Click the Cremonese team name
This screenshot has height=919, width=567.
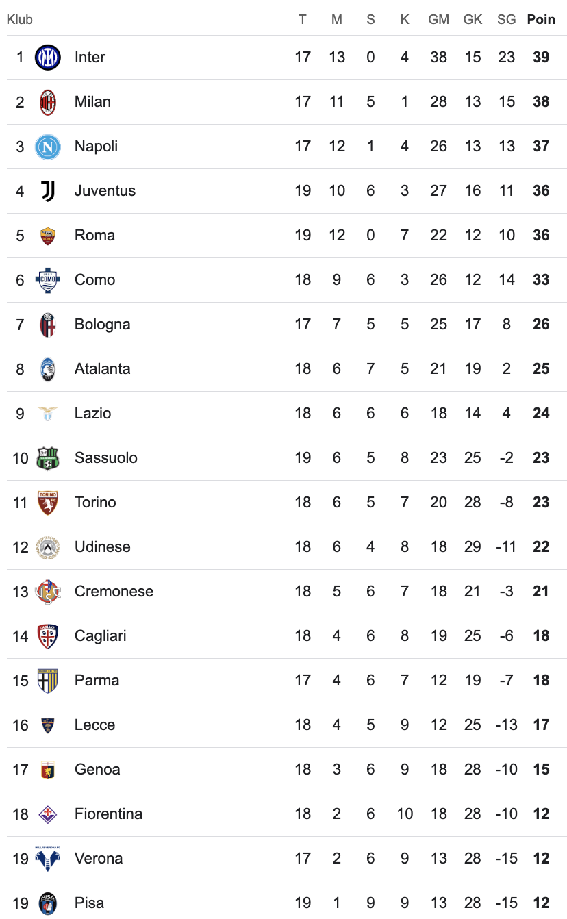(x=114, y=592)
